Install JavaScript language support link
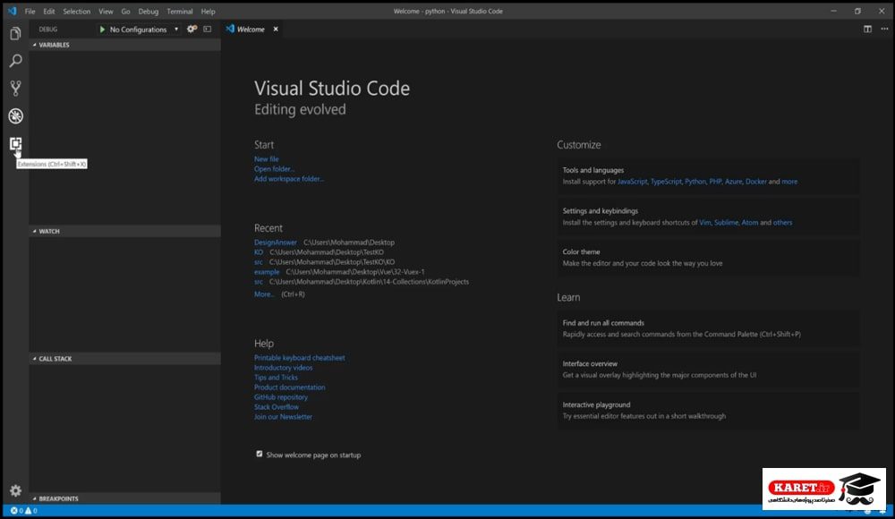This screenshot has height=519, width=895. 633,182
